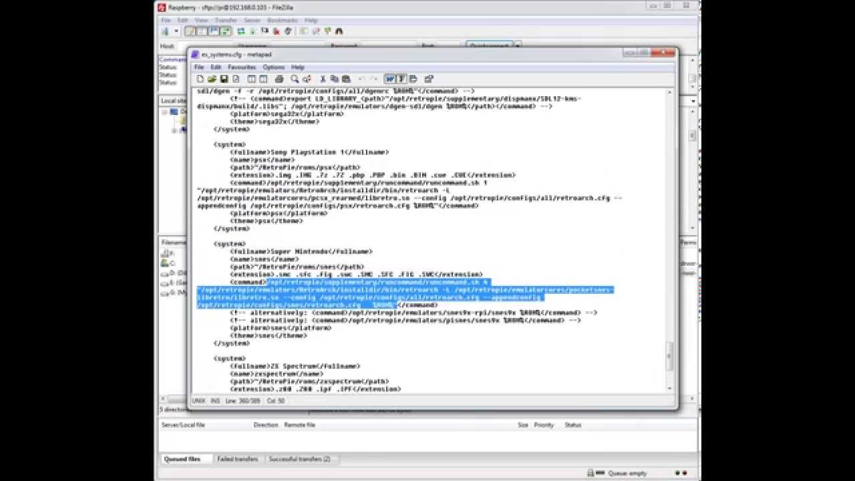Image resolution: width=855 pixels, height=481 pixels.
Task: Search remote files with the binoculars icon
Action: coord(338,31)
